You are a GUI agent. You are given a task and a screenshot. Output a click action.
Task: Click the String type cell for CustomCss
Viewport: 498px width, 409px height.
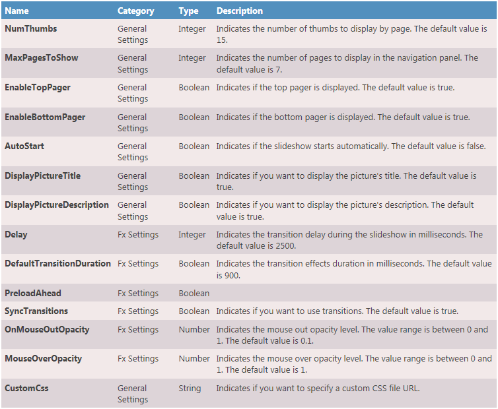(x=190, y=389)
